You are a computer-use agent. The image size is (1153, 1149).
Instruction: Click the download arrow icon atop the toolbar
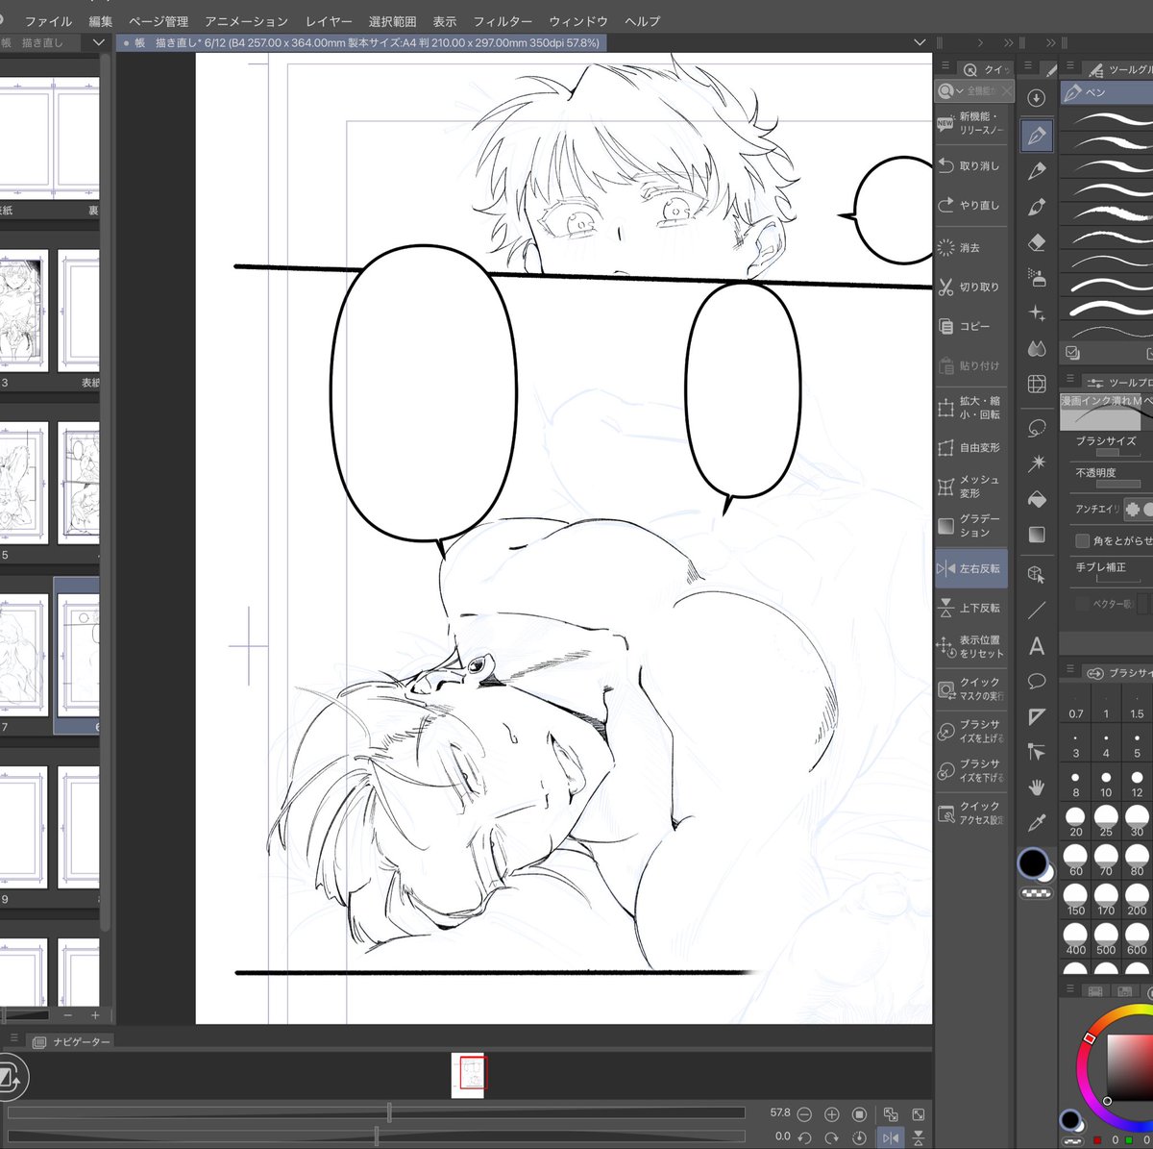1037,98
